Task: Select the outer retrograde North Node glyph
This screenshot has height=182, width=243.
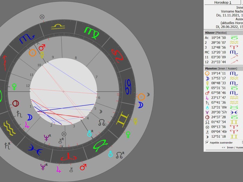Action: click(119, 155)
